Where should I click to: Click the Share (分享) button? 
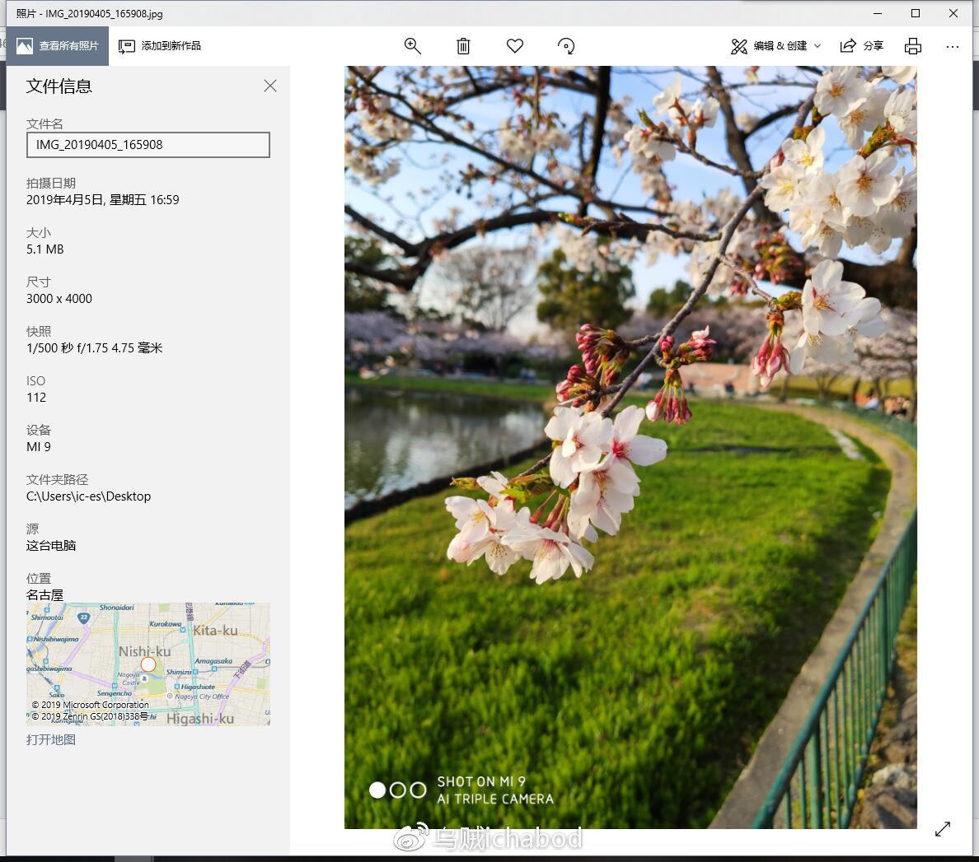pos(861,46)
